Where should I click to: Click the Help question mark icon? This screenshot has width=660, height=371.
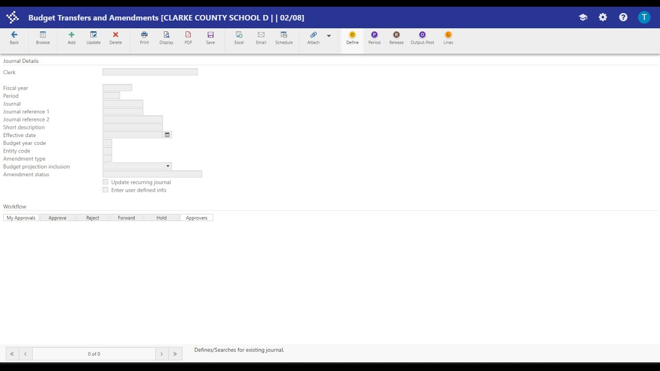623,18
